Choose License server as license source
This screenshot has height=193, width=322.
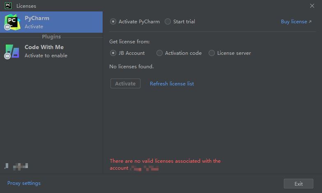[x=212, y=53]
